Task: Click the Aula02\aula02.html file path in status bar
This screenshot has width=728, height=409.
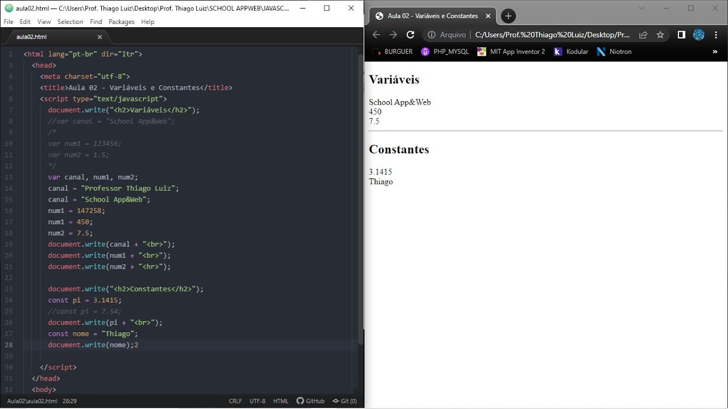Action: [32, 401]
